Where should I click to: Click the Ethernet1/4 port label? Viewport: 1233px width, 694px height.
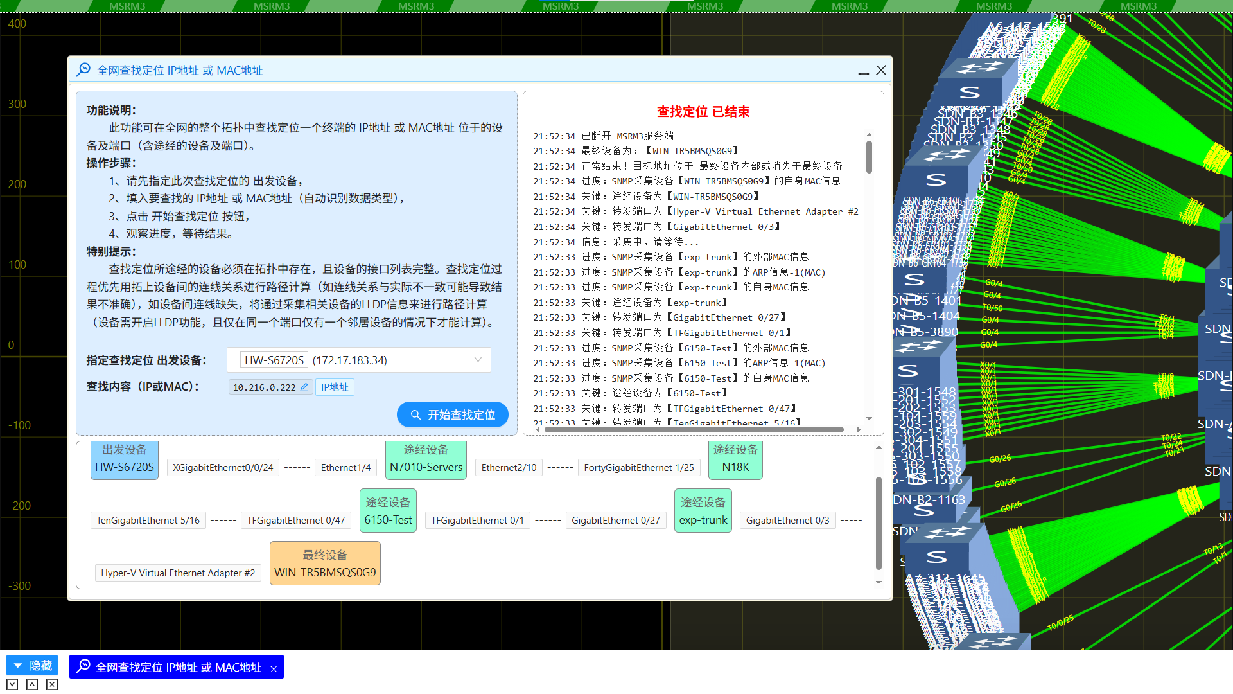[x=346, y=468]
